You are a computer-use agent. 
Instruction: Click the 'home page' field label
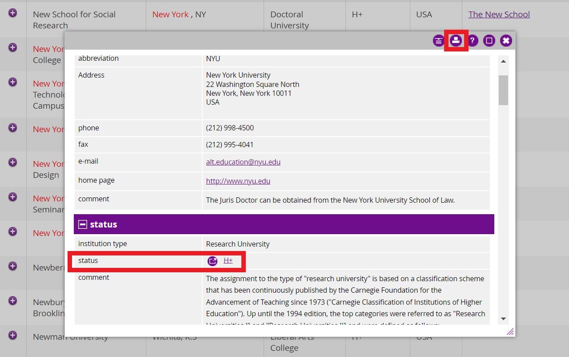tap(96, 180)
